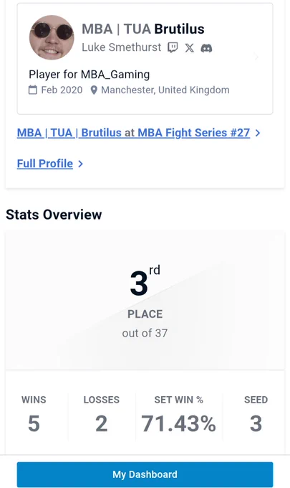The width and height of the screenshot is (290, 488).
Task: Click chevron next to Full Profile
Action: point(80,164)
